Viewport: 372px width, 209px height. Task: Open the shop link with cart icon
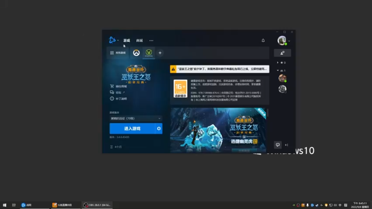[x=119, y=86]
